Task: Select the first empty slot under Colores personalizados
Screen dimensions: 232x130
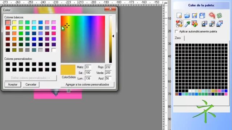Action: coord(8,64)
